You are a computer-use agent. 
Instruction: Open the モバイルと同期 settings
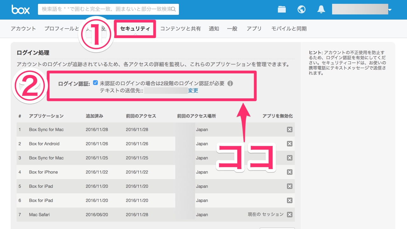[289, 28]
